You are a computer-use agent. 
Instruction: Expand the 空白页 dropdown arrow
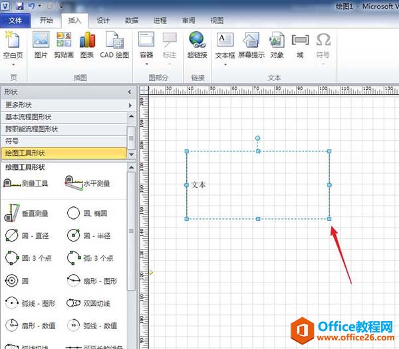click(13, 64)
